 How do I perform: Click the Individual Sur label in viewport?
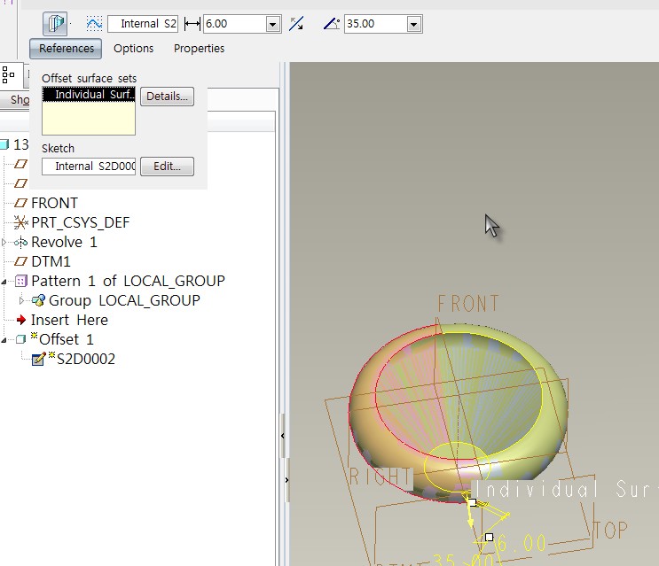pyautogui.click(x=565, y=489)
